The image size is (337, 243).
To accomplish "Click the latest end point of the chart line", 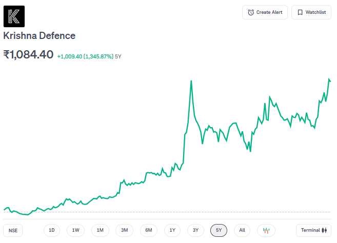I will coord(330,81).
